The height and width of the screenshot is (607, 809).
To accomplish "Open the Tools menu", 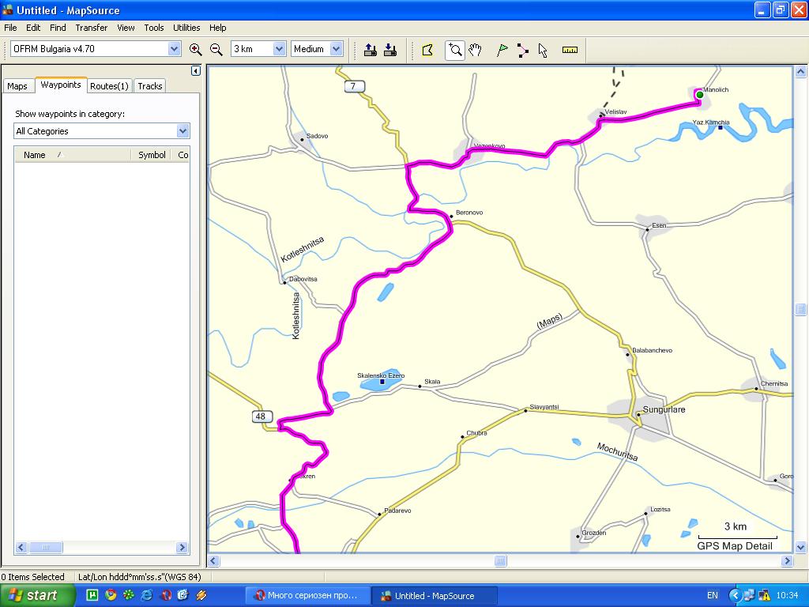I will pos(154,28).
